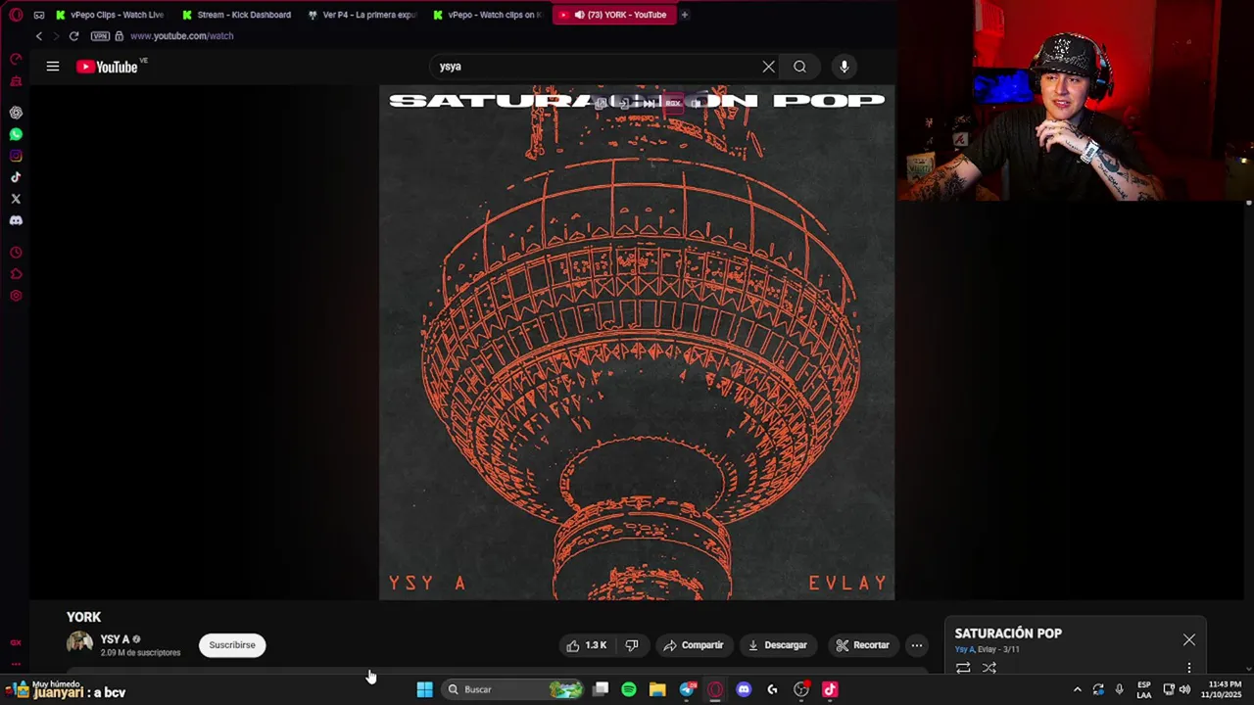The image size is (1254, 705).
Task: Open the YSY A channel avatar
Action: 79,644
